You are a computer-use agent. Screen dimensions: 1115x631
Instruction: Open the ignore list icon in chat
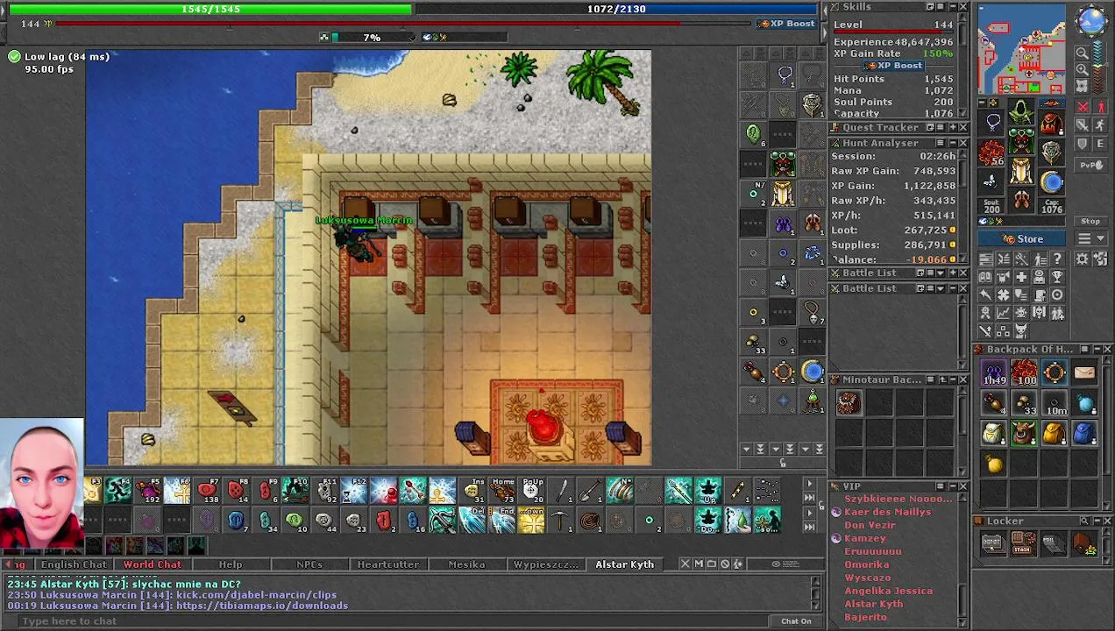coord(725,564)
